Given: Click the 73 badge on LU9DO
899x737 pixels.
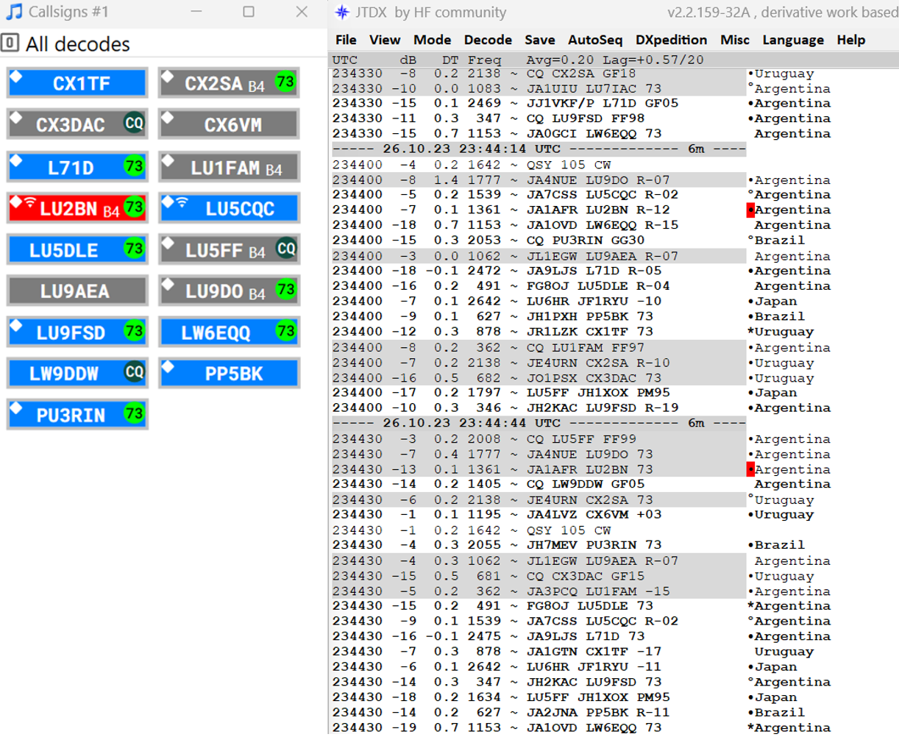Looking at the screenshot, I should [285, 289].
